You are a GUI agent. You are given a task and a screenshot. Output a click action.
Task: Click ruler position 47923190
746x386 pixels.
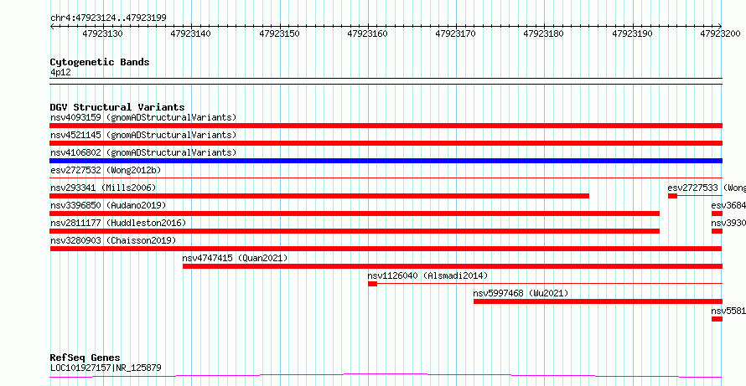coord(632,33)
